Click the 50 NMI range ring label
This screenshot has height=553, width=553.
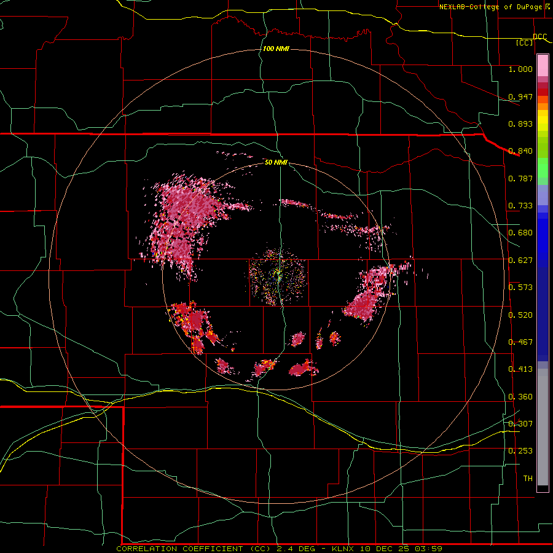point(276,162)
